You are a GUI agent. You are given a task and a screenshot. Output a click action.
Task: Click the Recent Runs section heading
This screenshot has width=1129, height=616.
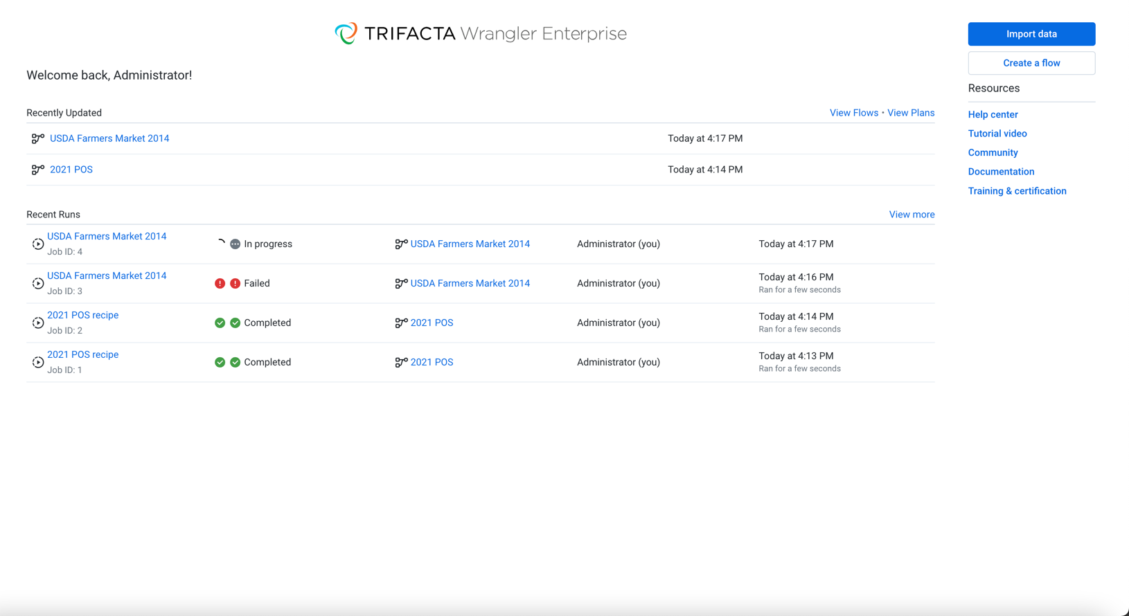(53, 215)
